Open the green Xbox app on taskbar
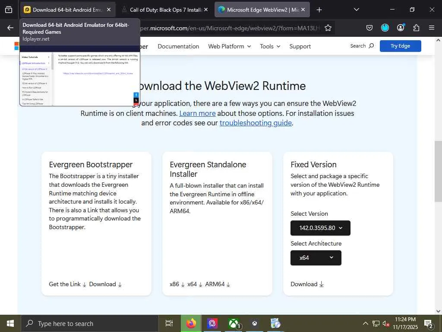442x332 pixels. click(x=234, y=323)
